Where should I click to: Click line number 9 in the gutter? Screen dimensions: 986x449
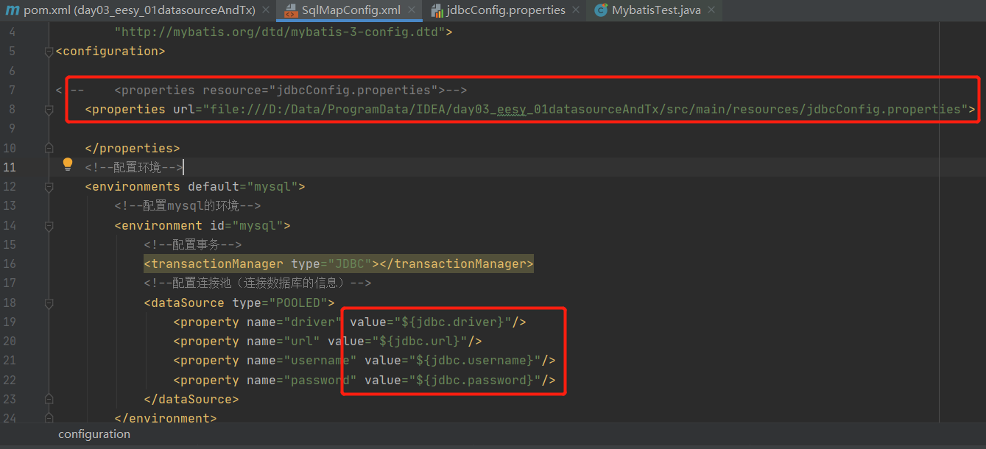point(13,129)
